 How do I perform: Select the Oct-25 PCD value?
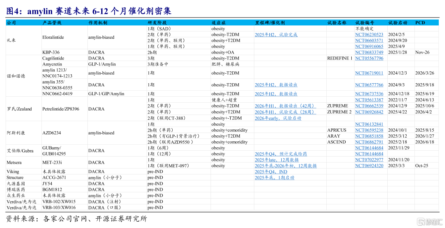click(421, 166)
